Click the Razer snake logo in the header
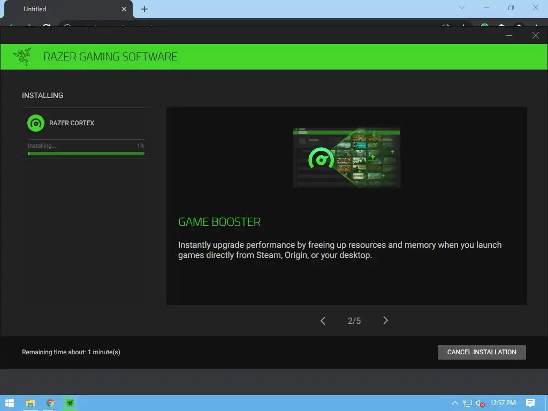Screen dimensions: 548x411 pos(22,57)
